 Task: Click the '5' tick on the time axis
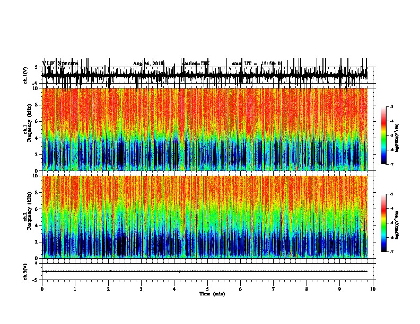click(x=207, y=289)
